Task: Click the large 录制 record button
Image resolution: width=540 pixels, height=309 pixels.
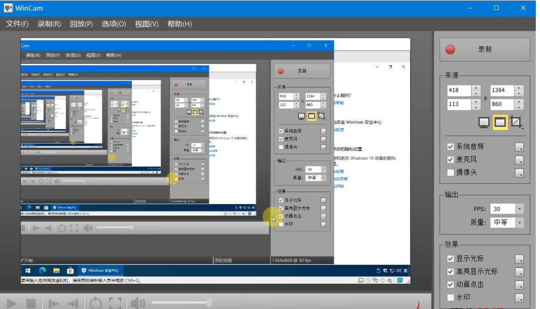Action: coord(485,49)
